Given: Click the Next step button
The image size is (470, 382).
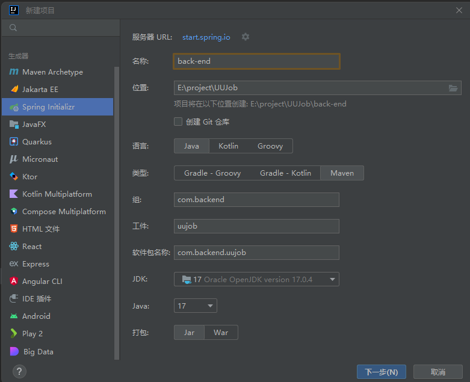Looking at the screenshot, I should click(x=381, y=372).
